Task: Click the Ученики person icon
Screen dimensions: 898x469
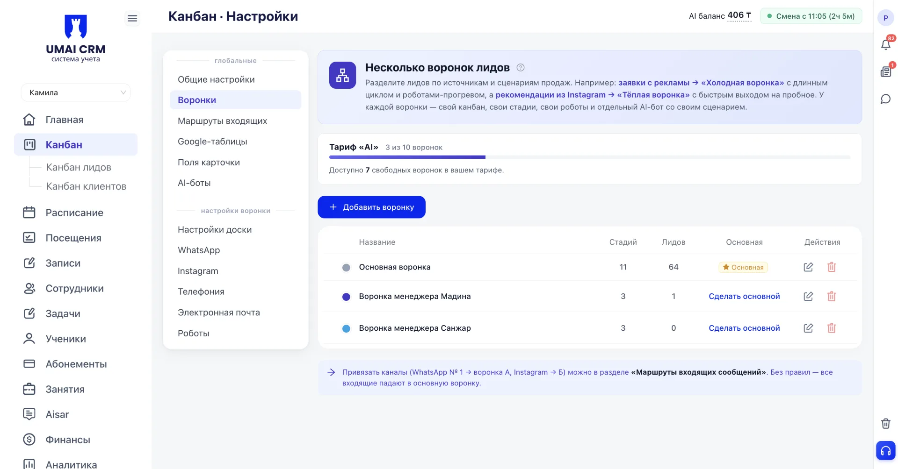Action: (29, 339)
